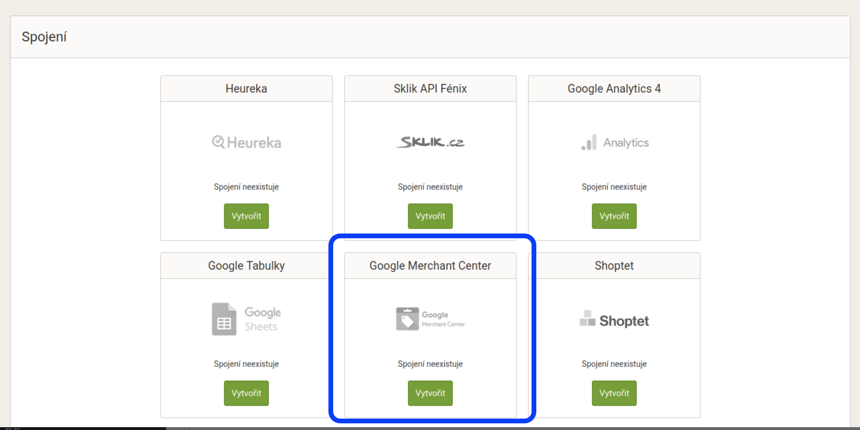The height and width of the screenshot is (430, 860).
Task: Create the Google Tabulky connection
Action: tap(246, 393)
